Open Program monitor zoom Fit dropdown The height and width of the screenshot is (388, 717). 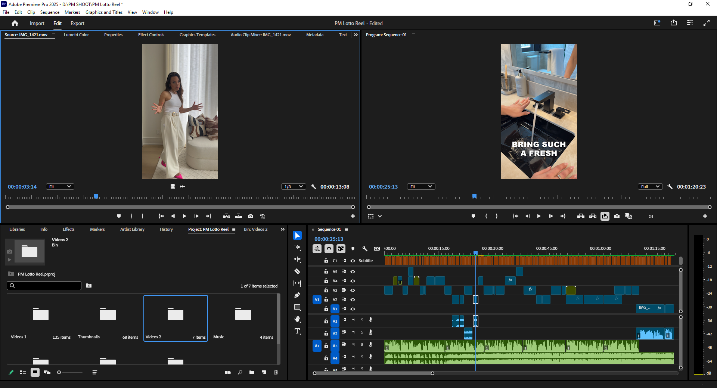coord(421,187)
